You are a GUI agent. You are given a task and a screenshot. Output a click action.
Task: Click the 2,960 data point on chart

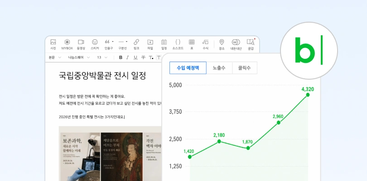(x=279, y=123)
